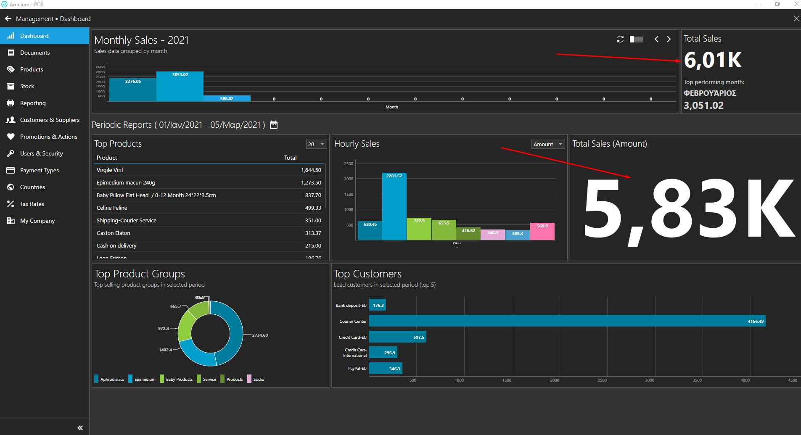Open Documents in the sidebar
The width and height of the screenshot is (801, 435).
tap(35, 53)
